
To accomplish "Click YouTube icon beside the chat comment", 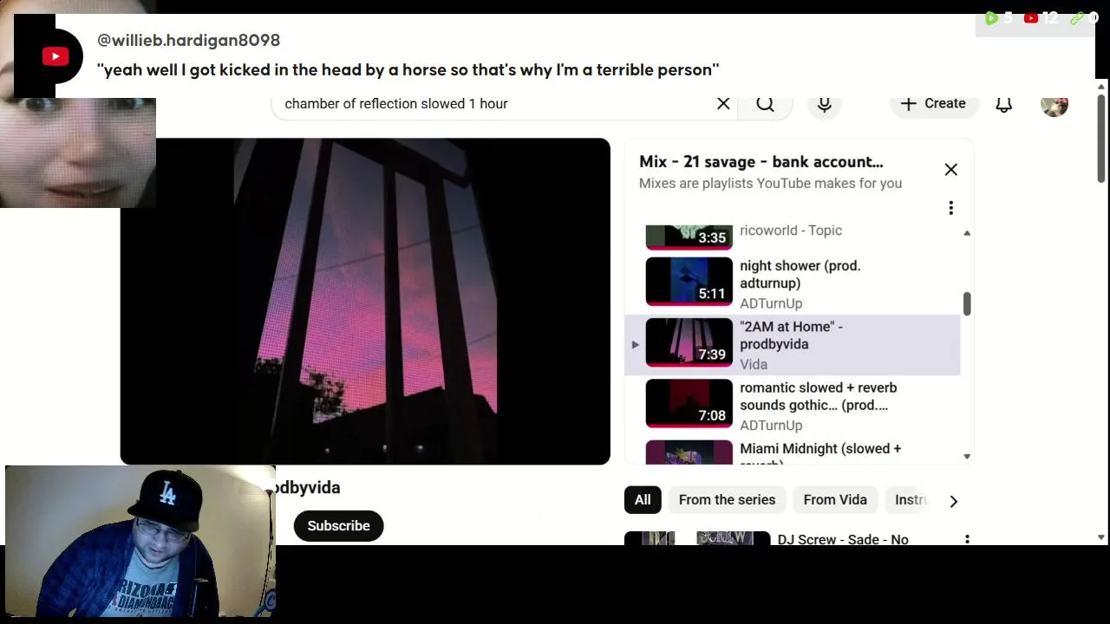I will [55, 57].
